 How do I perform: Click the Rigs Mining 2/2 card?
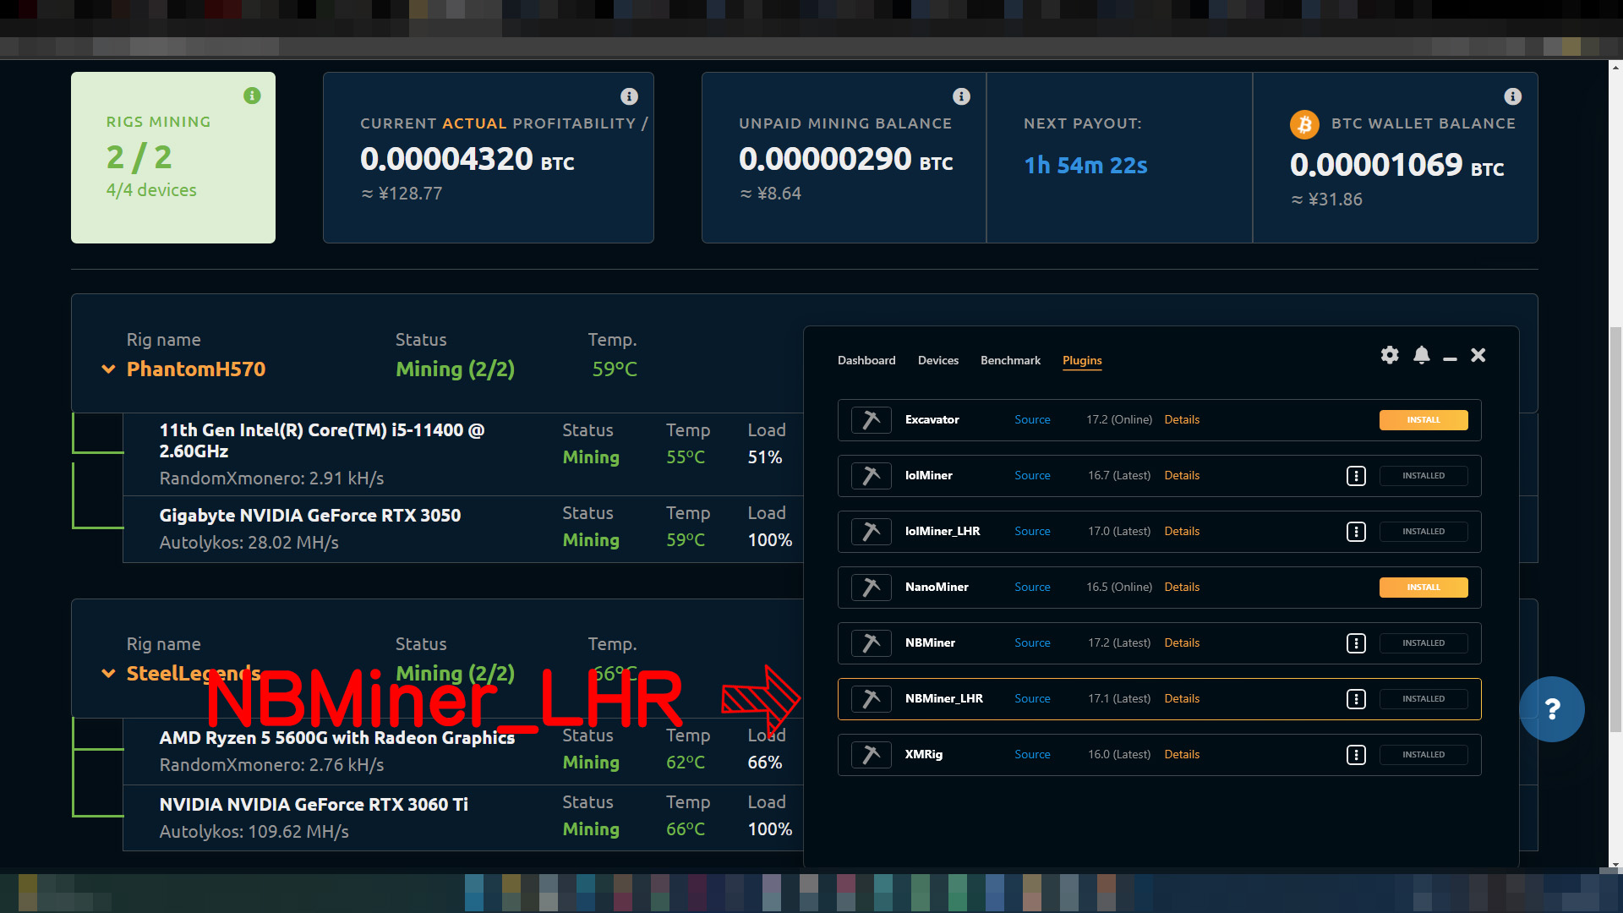[173, 158]
